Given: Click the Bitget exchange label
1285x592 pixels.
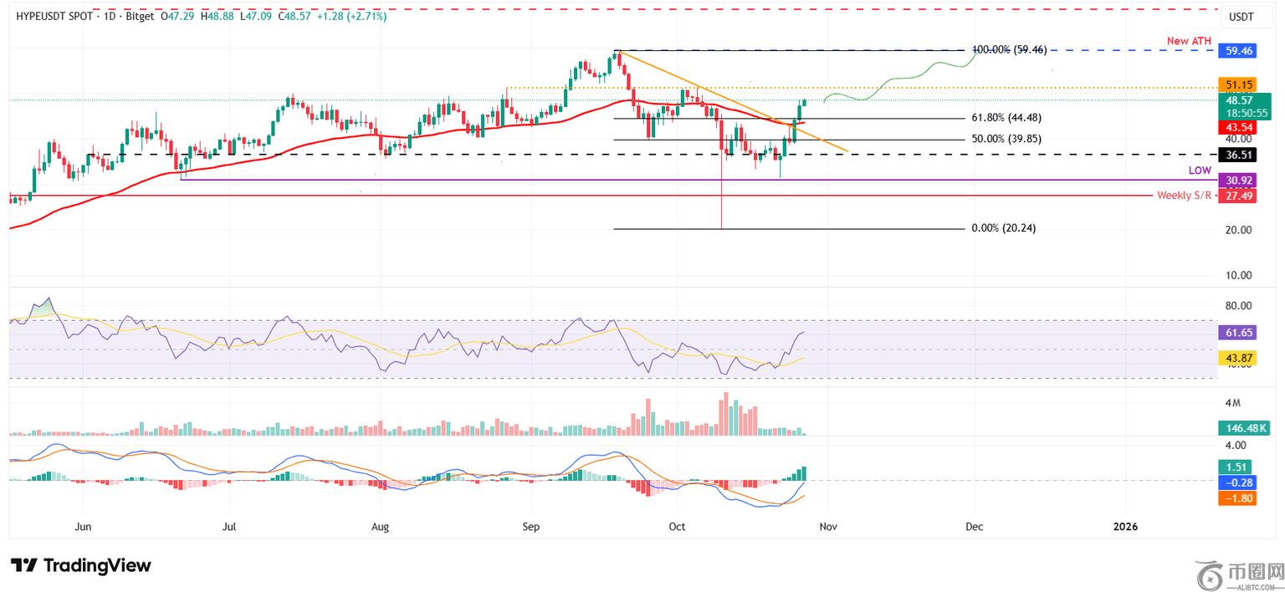Looking at the screenshot, I should [141, 16].
